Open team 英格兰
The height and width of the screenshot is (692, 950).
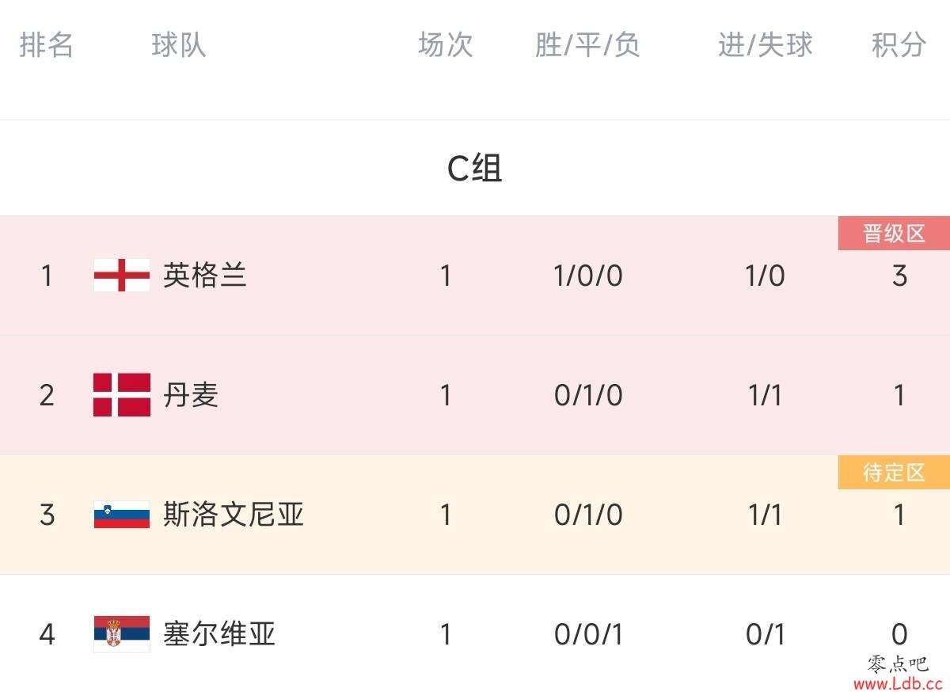205,276
